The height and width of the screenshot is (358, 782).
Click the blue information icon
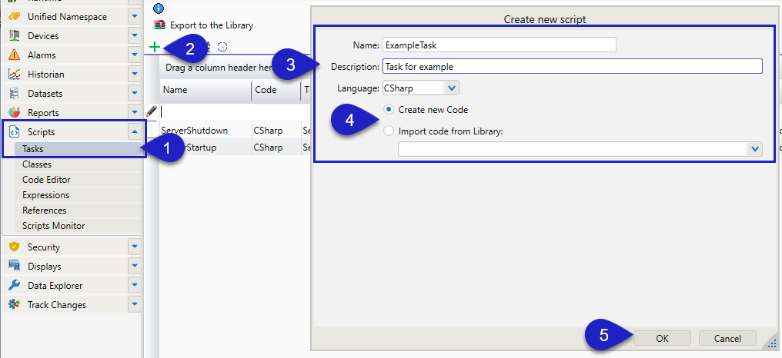point(159,8)
